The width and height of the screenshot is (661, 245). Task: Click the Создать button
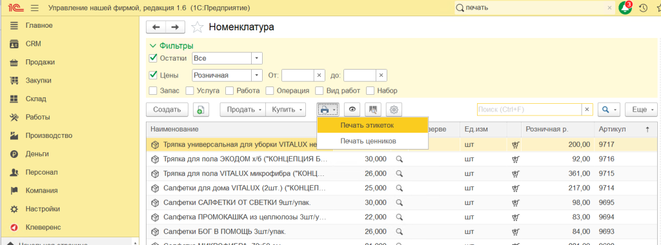coord(167,110)
